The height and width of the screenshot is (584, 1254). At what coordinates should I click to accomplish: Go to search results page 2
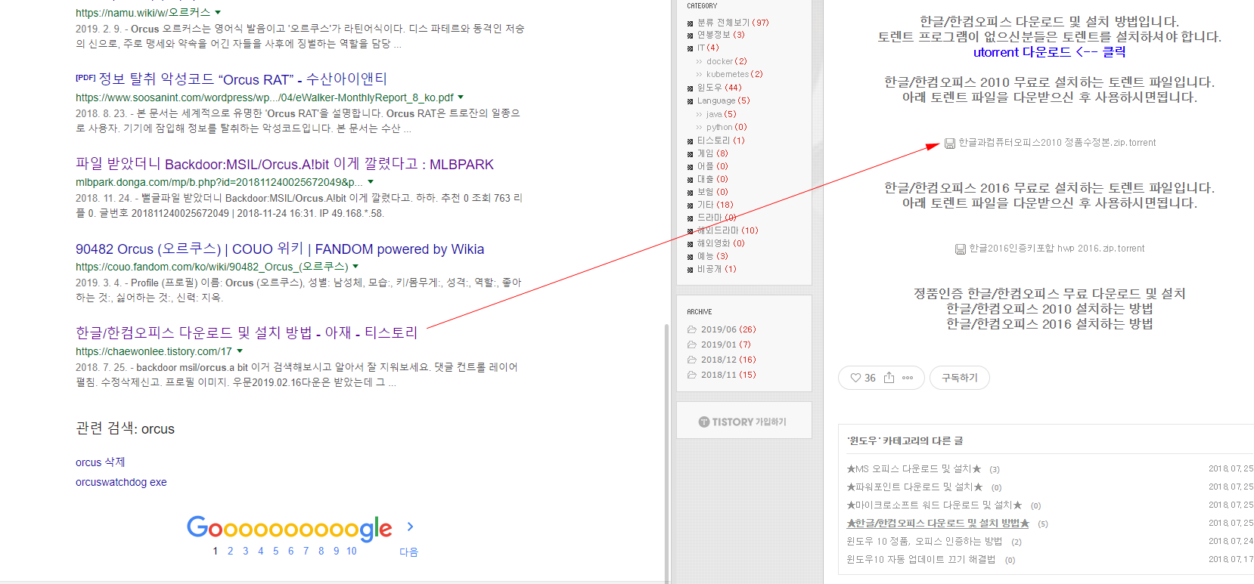point(231,551)
